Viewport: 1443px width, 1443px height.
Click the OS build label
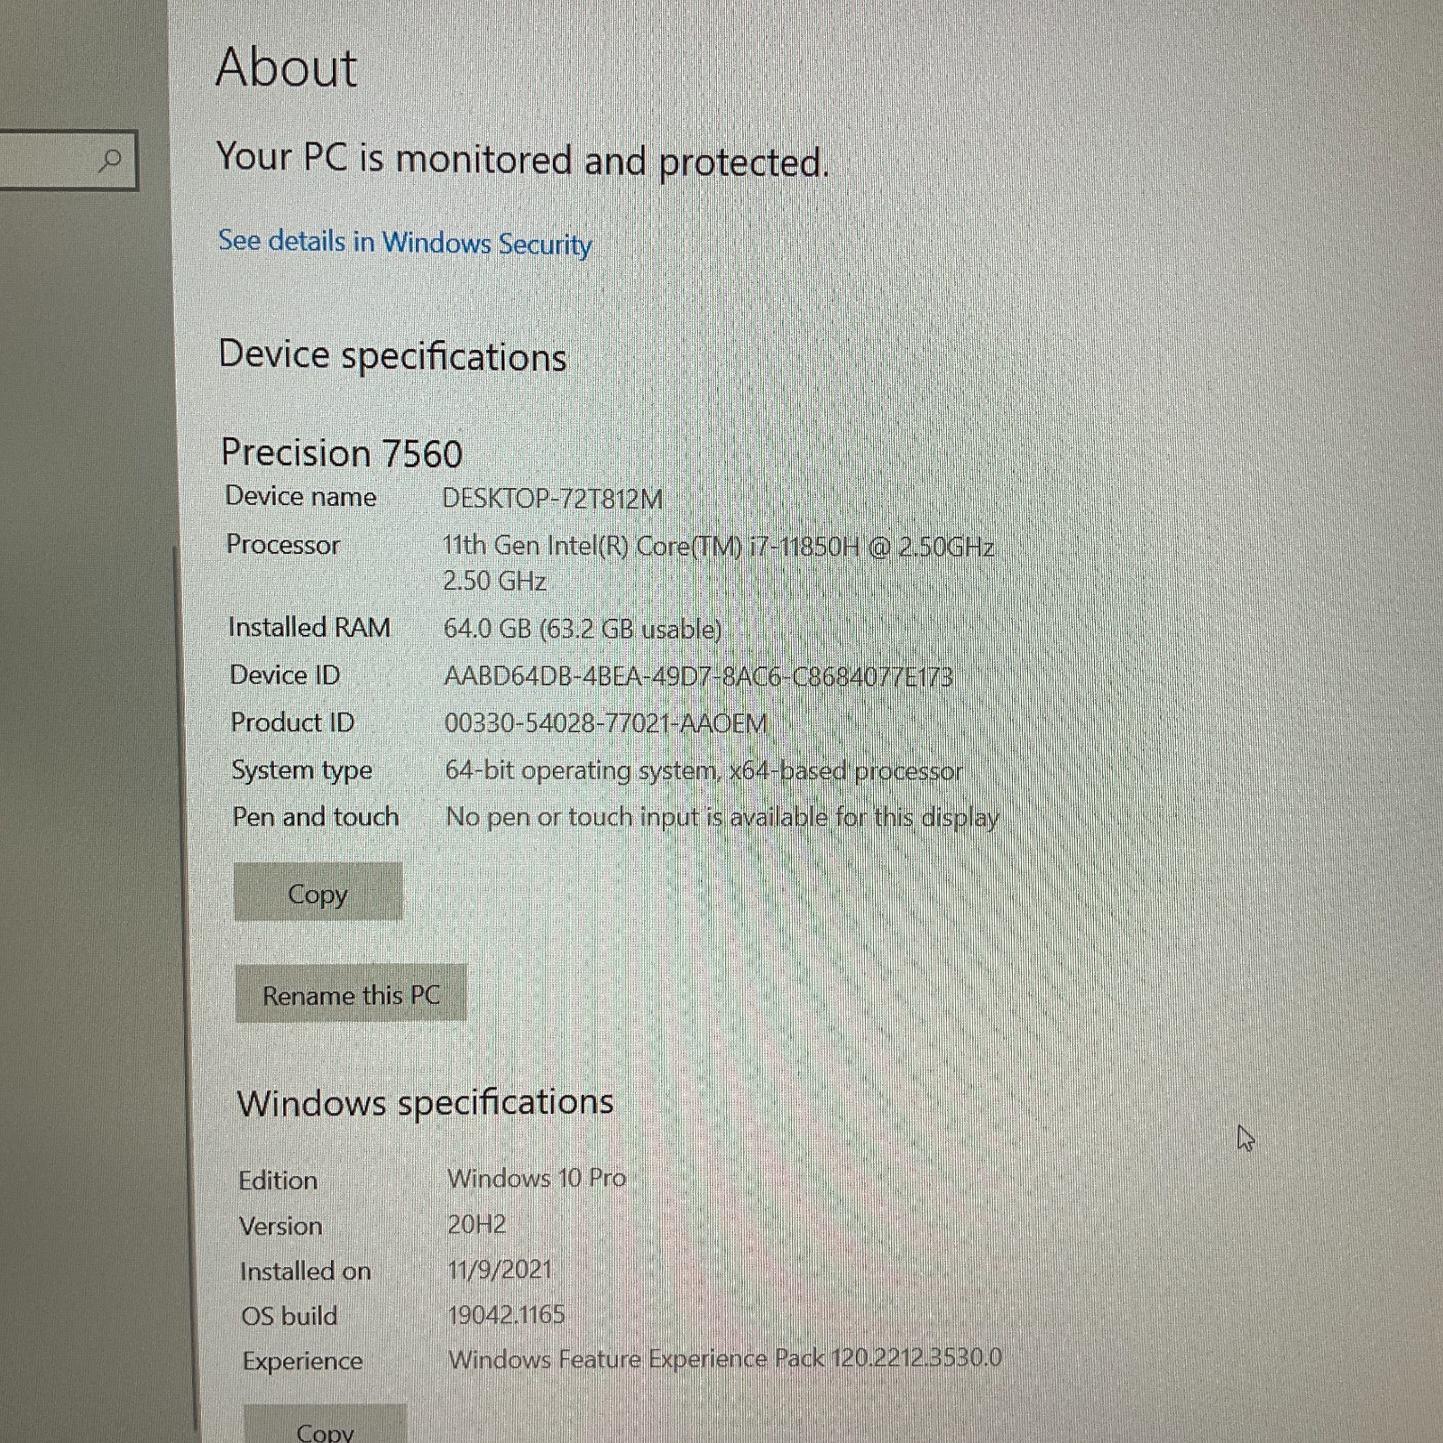click(x=290, y=1317)
